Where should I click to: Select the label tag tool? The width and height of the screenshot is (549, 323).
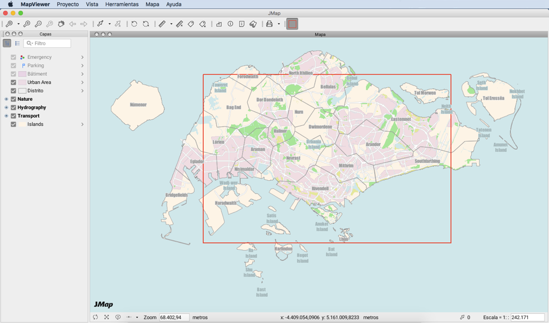pyautogui.click(x=191, y=23)
